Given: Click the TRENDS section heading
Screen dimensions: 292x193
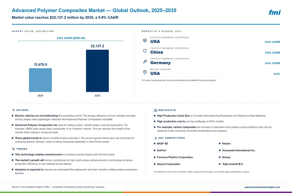Looking at the screenshot, I should click(x=22, y=149).
